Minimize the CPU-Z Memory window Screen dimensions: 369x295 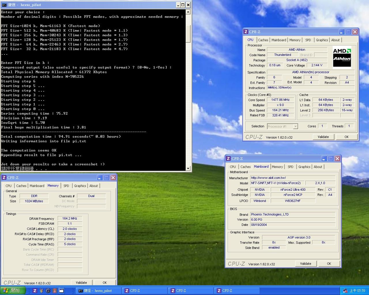[x=99, y=177]
